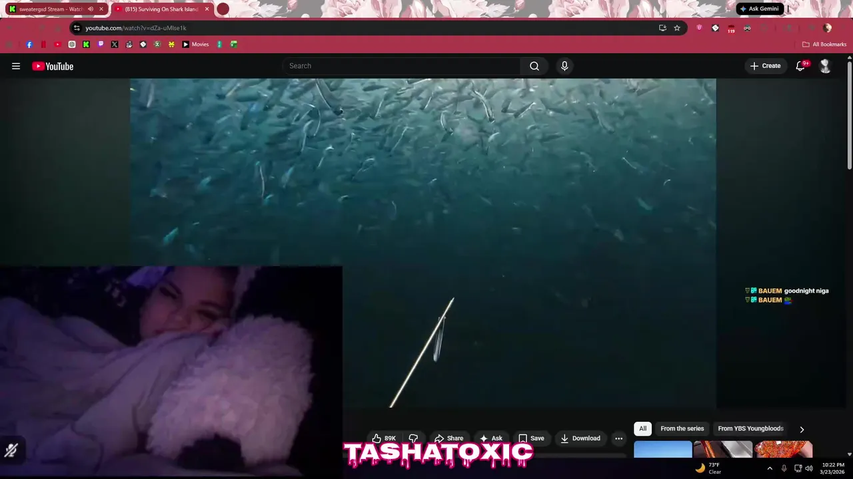853x479 pixels.
Task: Open volume control in system tray
Action: pos(809,468)
